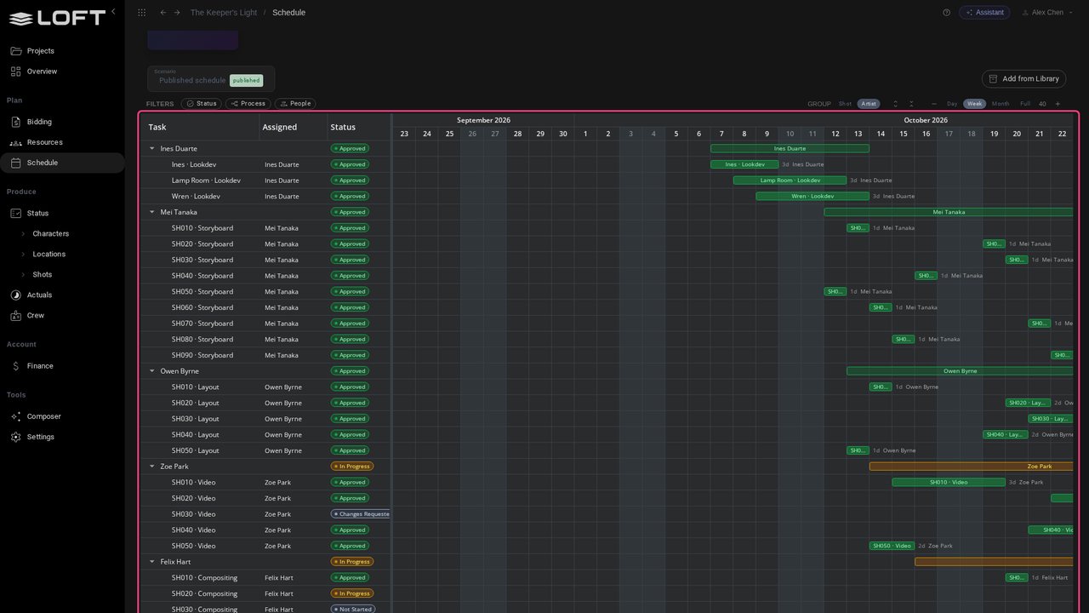The height and width of the screenshot is (613, 1089).
Task: Open Composer in the sidebar
Action: (x=62, y=416)
